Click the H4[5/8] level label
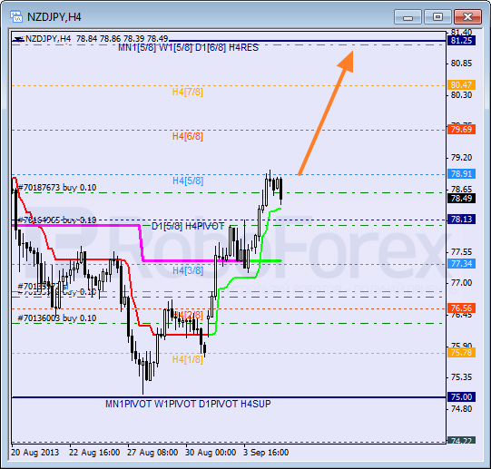The width and height of the screenshot is (491, 469). click(x=188, y=181)
